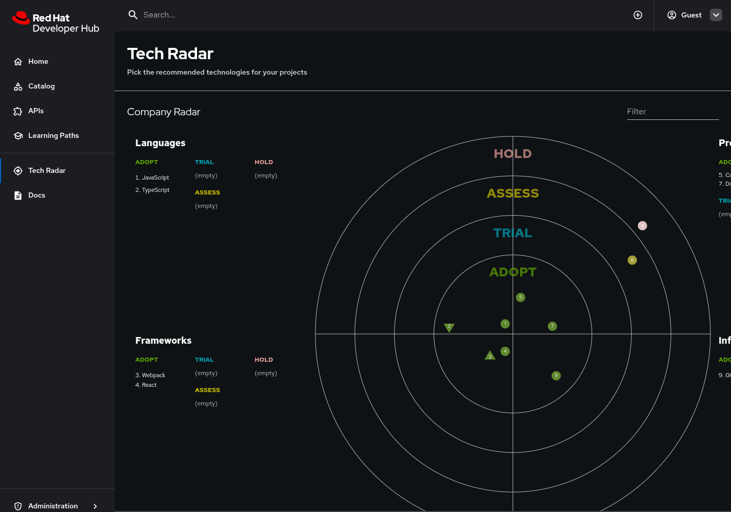
Task: Click the ADOPT ring label on radar
Action: 513,272
